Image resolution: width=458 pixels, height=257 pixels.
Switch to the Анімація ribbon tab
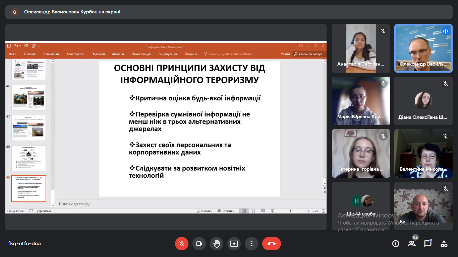(119, 54)
